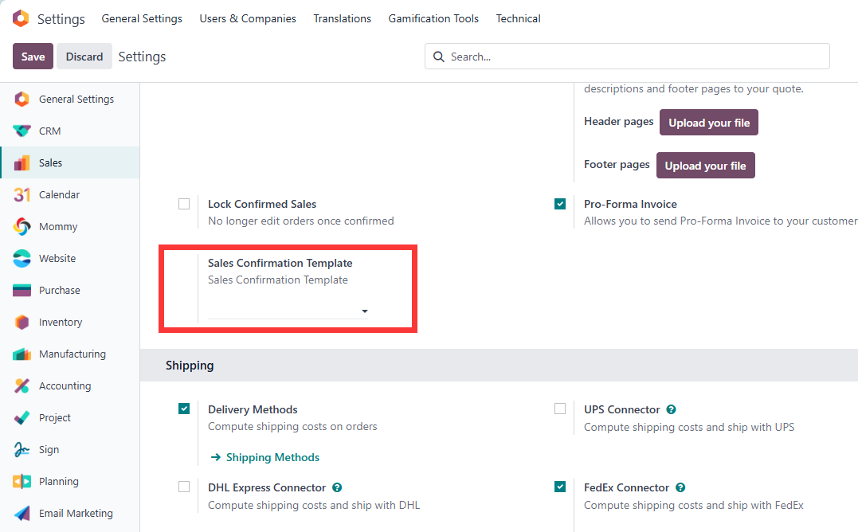Open General Settings sidebar icon

(22, 99)
